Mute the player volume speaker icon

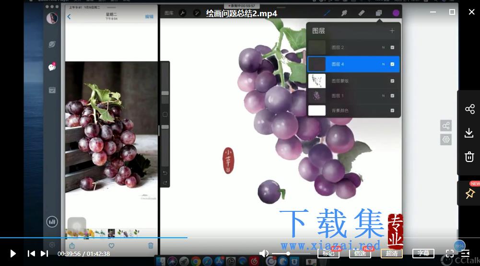pyautogui.click(x=264, y=254)
